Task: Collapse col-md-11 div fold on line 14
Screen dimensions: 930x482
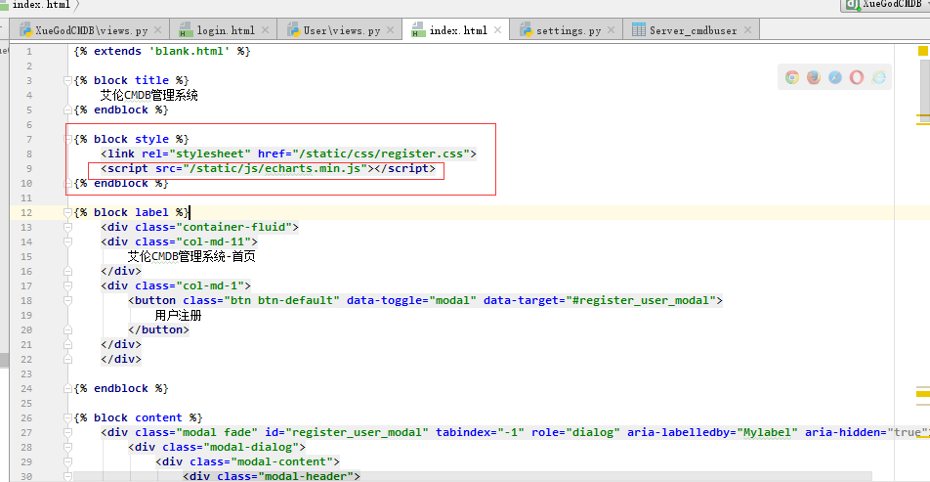Action: (x=67, y=242)
